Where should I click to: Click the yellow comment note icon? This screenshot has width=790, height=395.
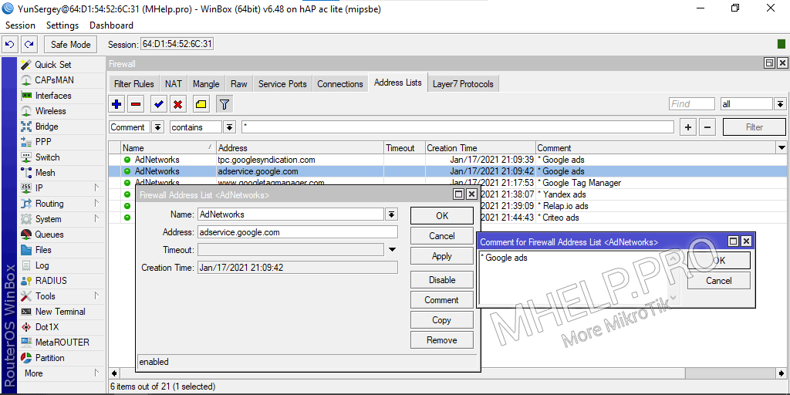201,104
